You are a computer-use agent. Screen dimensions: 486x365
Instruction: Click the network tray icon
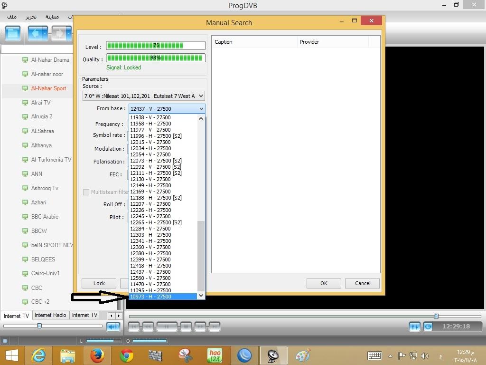413,355
